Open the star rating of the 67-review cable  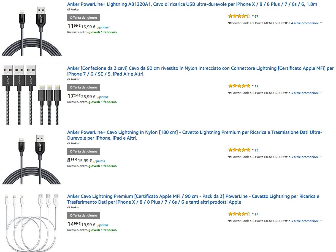239,16
